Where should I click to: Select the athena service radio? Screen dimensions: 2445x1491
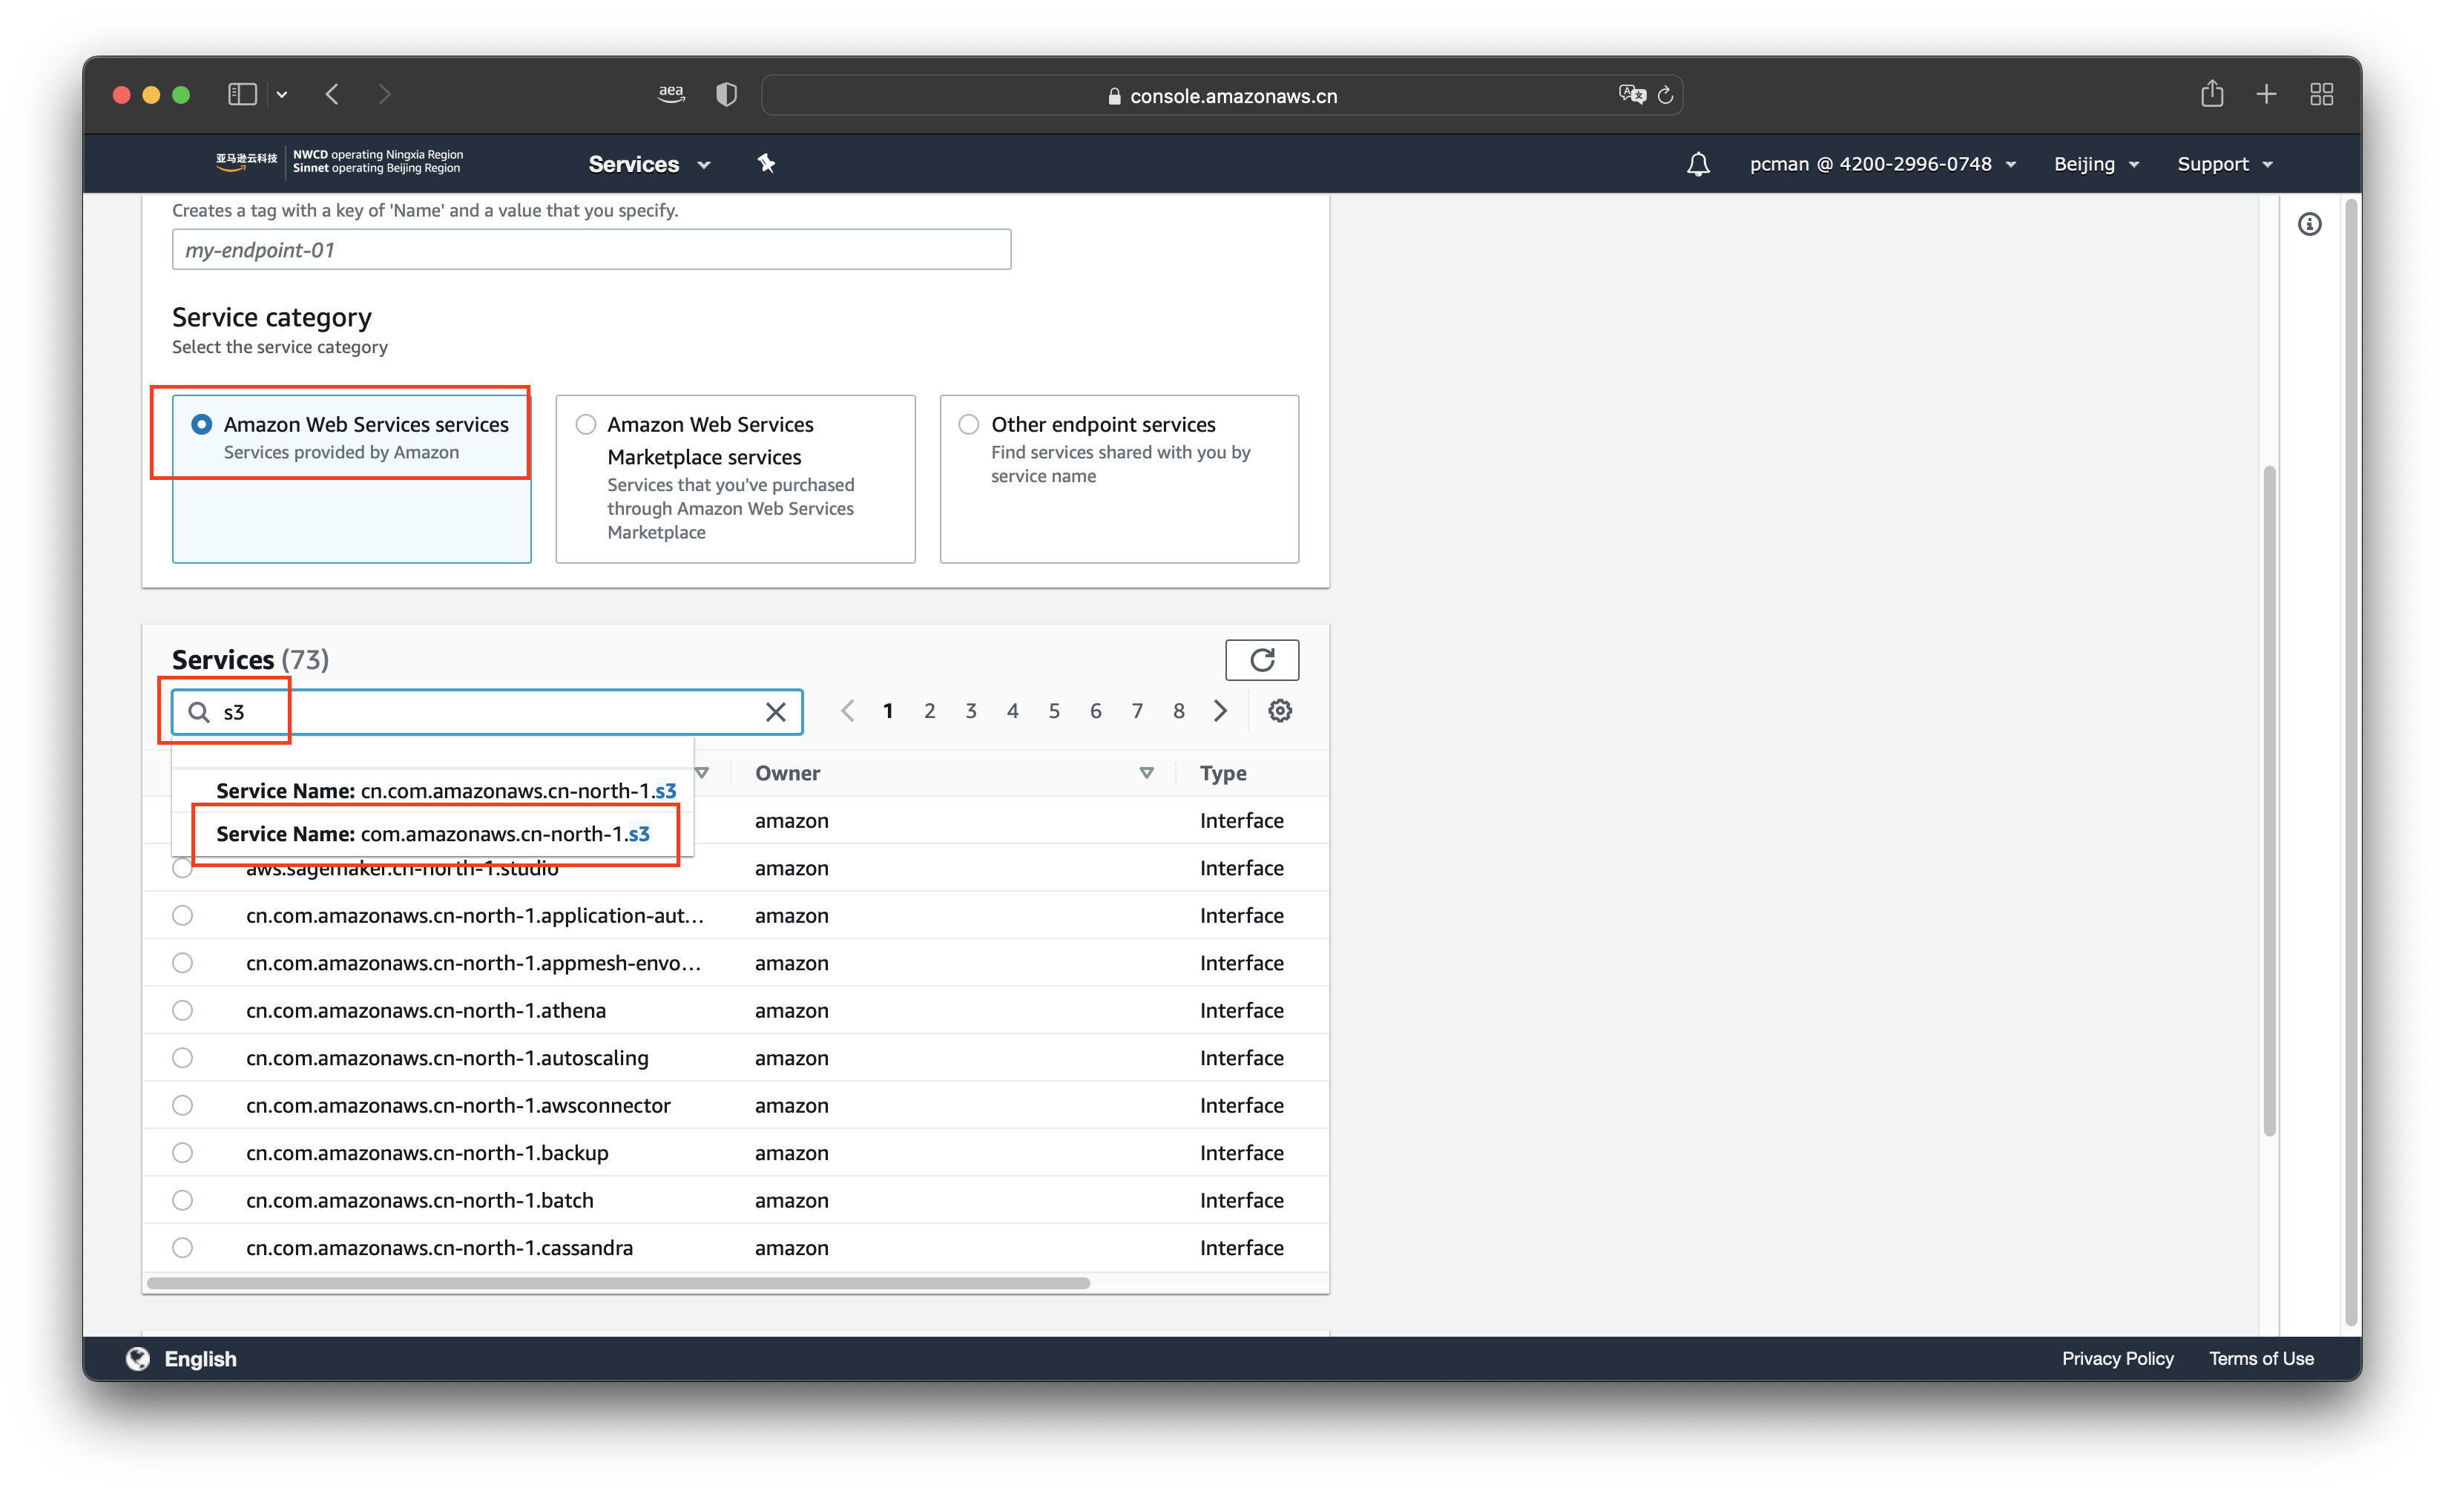coord(182,1010)
